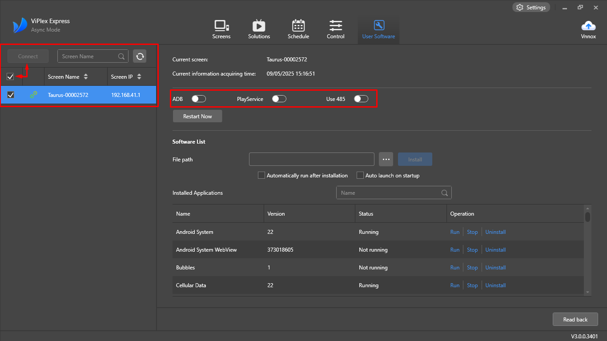This screenshot has height=341, width=607.
Task: Uninstall Android System WebView
Action: click(495, 250)
